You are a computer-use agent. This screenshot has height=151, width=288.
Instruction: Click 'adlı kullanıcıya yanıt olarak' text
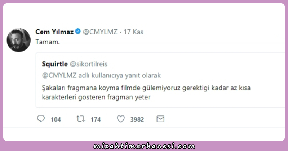pyautogui.click(x=120, y=75)
